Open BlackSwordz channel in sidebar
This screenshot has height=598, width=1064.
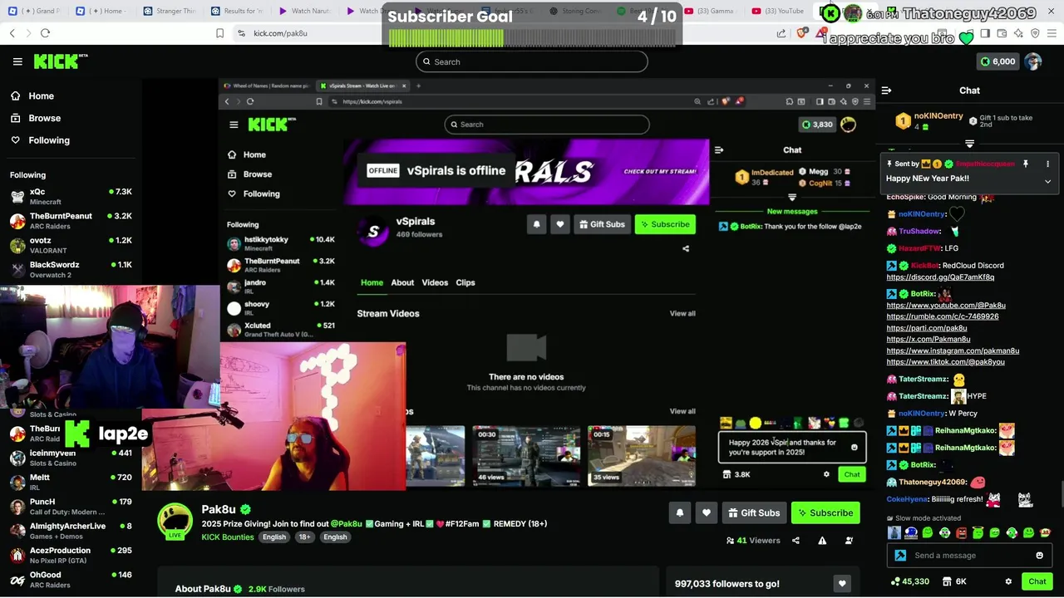click(x=71, y=269)
